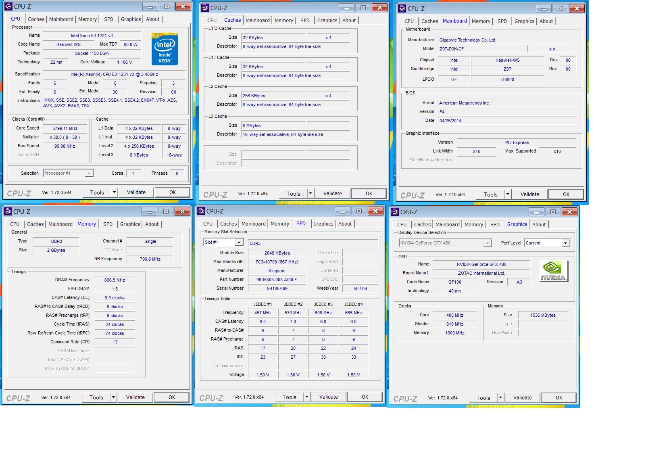
Task: Switch to Caches tab in the CPU window
Action: tap(36, 19)
